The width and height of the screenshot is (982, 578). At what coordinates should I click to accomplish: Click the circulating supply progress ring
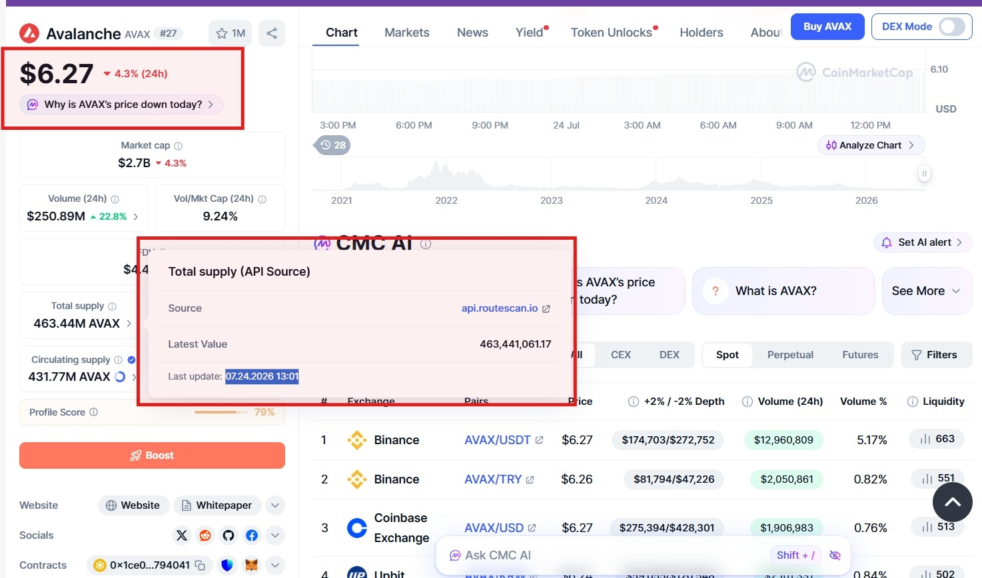[x=120, y=377]
